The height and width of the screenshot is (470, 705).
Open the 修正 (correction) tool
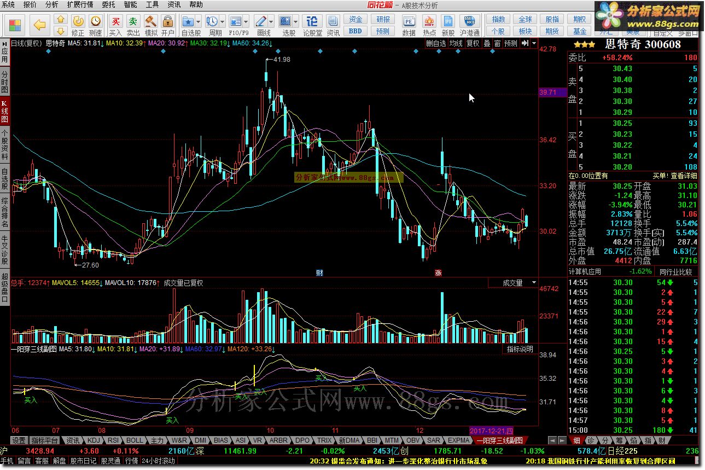tap(78, 25)
